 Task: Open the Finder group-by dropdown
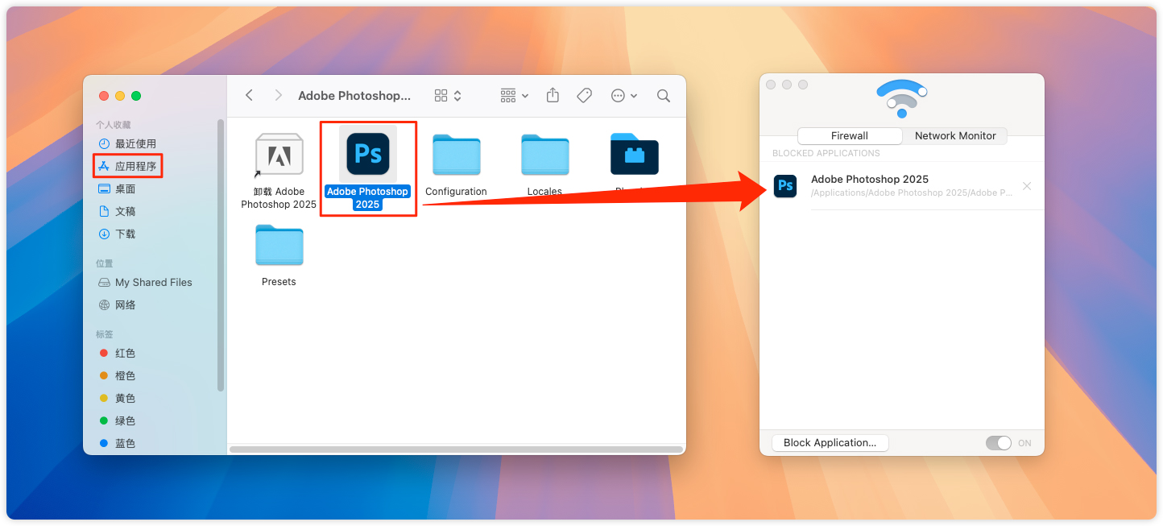[x=514, y=95]
